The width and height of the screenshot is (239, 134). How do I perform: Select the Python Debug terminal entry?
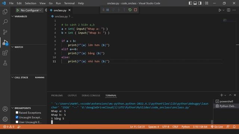point(226,106)
